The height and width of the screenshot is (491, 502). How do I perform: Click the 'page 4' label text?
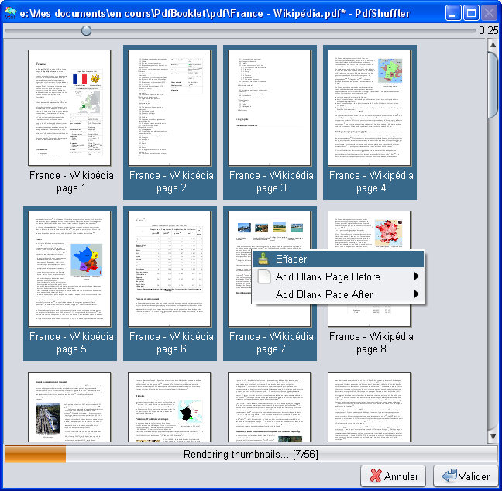click(371, 188)
